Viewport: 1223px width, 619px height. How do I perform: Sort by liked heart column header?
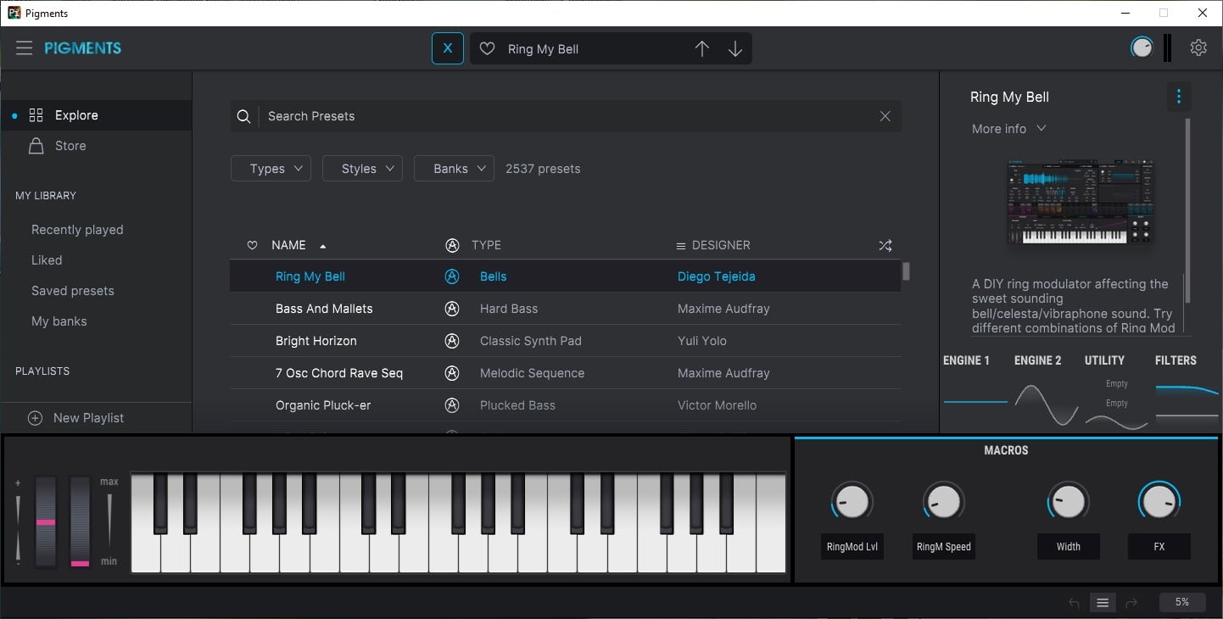(252, 245)
